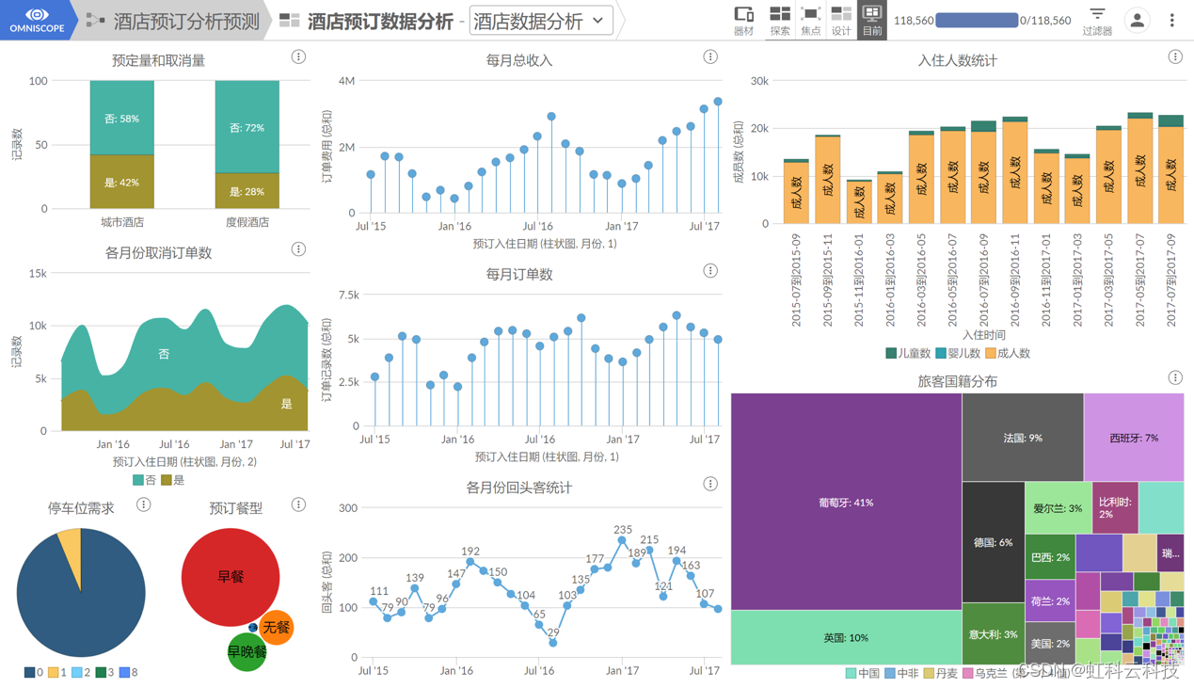Open info for 预定量和取消量 chart

point(298,57)
